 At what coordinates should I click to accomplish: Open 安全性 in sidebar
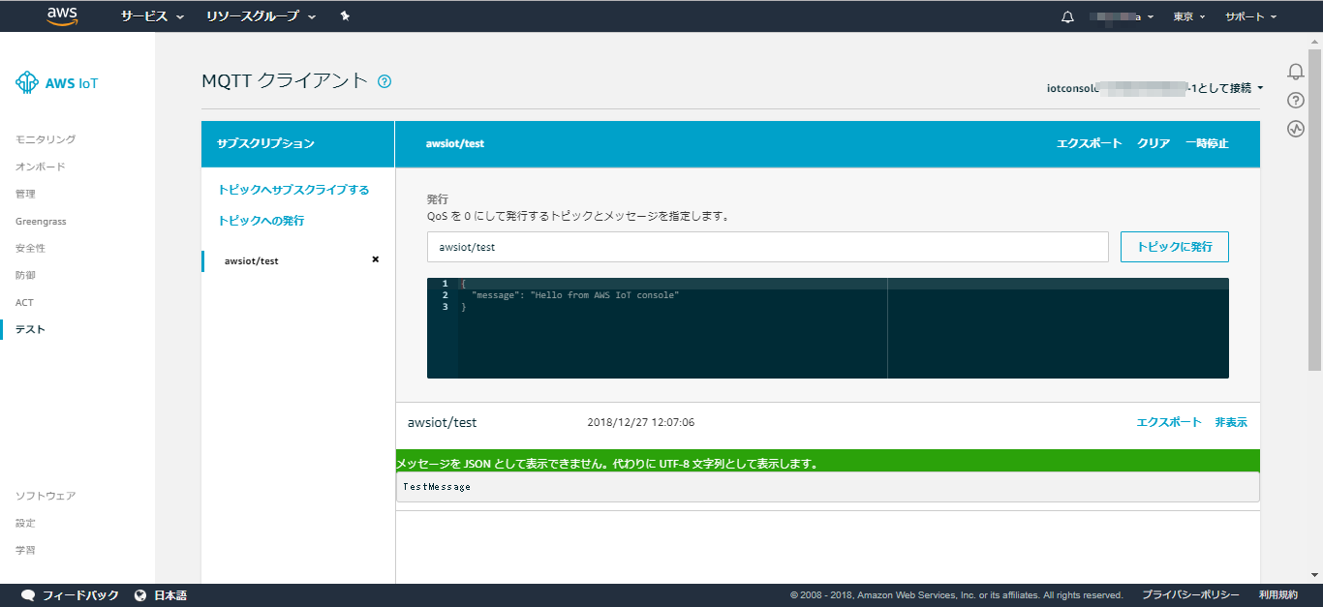click(30, 248)
